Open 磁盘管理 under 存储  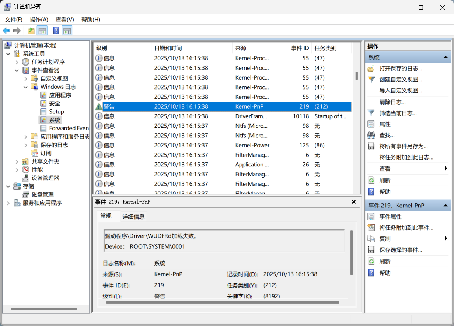coord(43,194)
